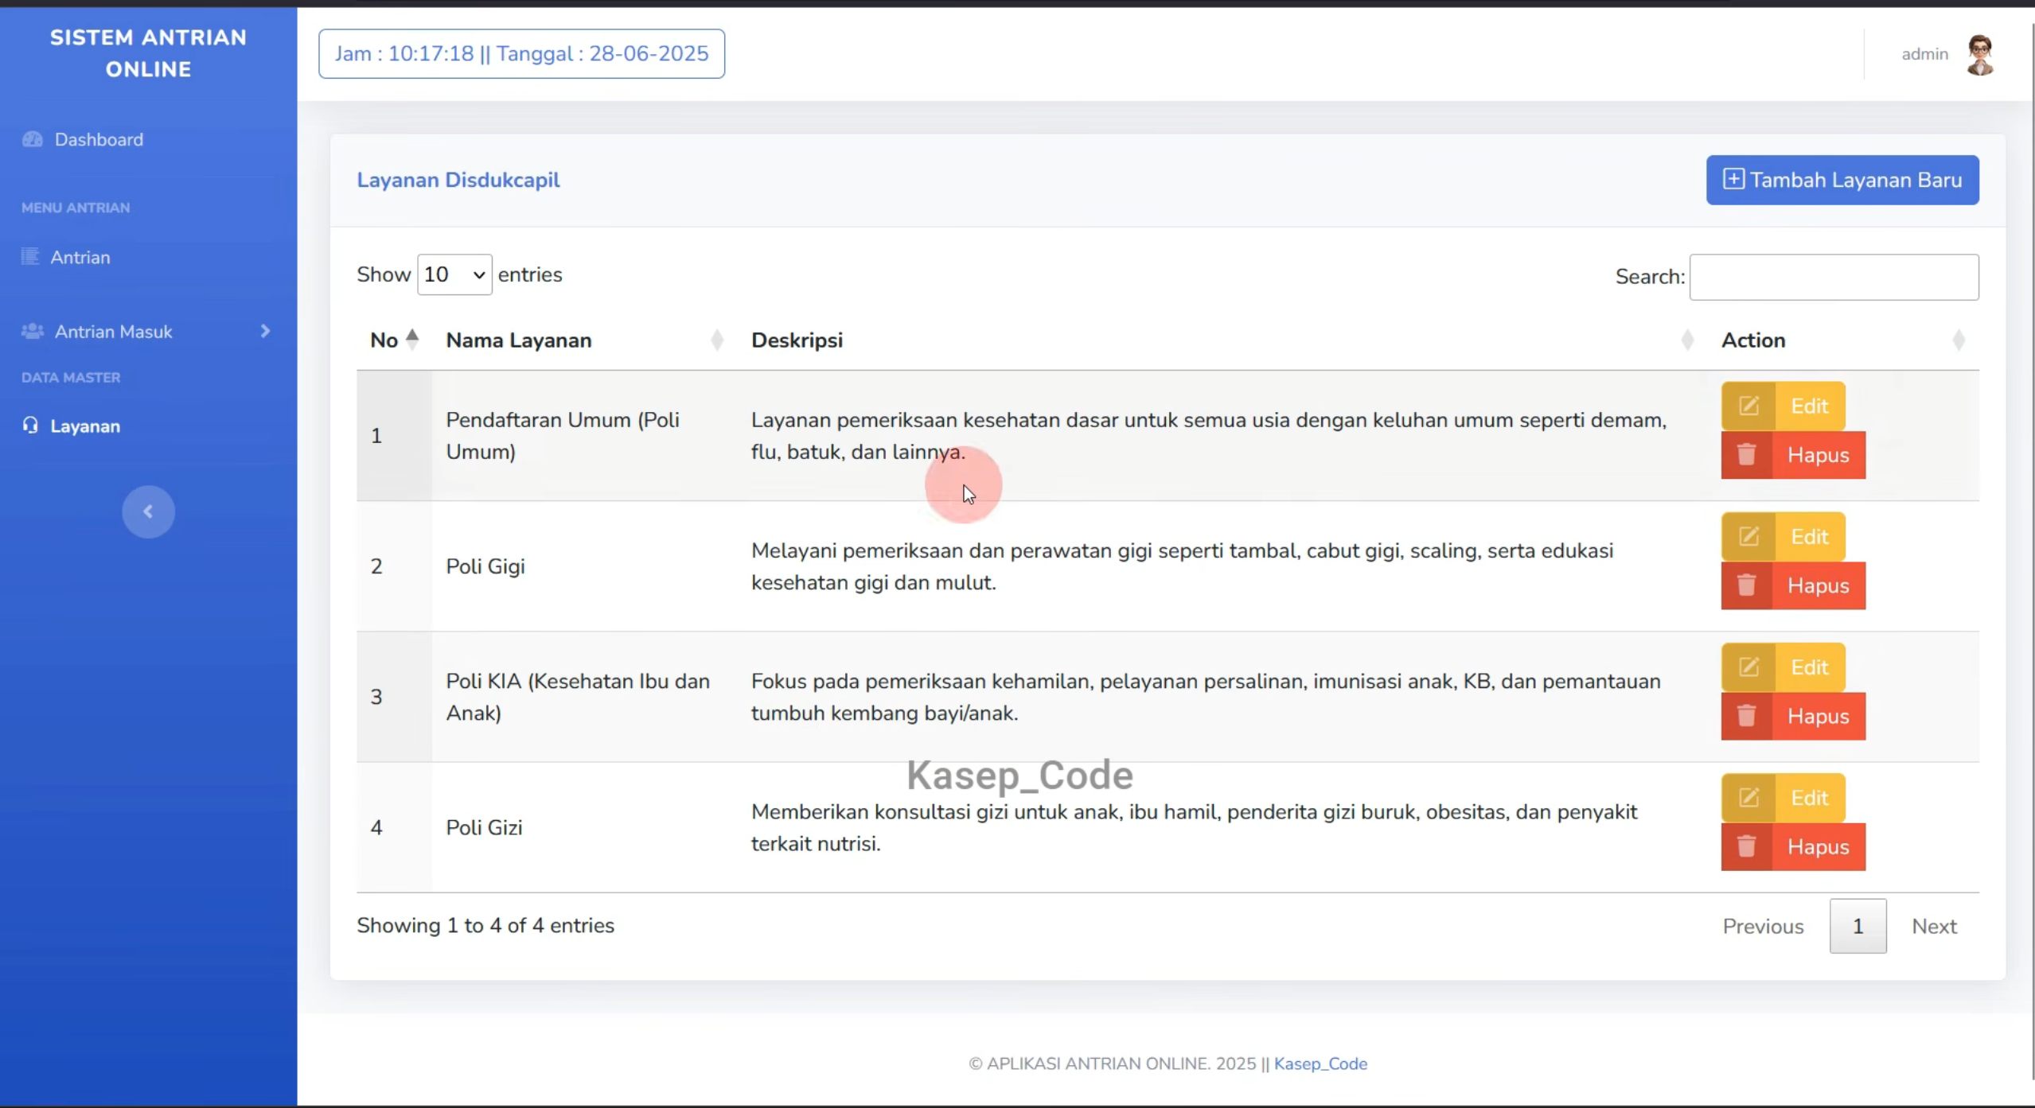
Task: Click Hapus for Poli KIA service
Action: [x=1793, y=716]
